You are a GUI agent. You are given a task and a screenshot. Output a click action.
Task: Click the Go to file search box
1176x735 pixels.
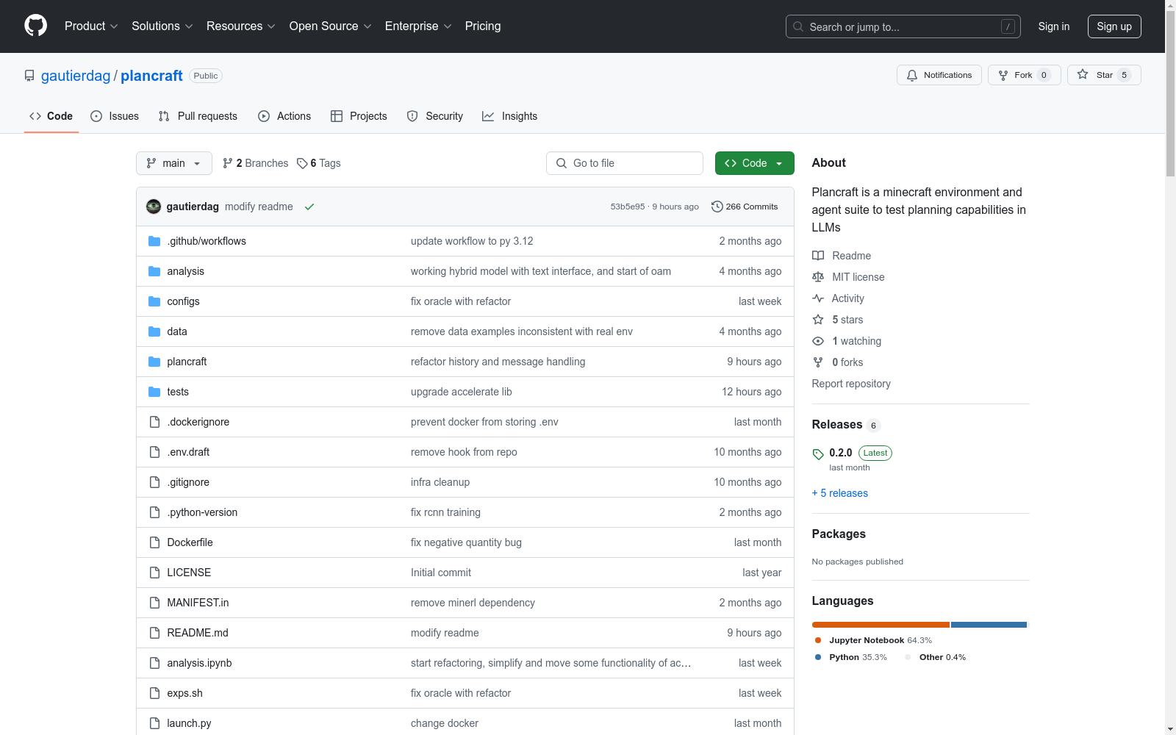point(625,163)
